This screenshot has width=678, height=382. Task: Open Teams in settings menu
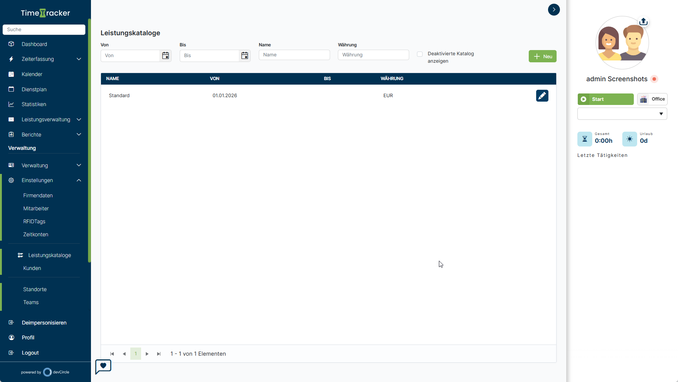tap(31, 302)
